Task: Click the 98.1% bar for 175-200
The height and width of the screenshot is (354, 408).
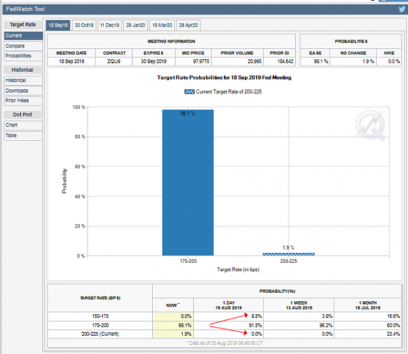Action: pyautogui.click(x=188, y=183)
